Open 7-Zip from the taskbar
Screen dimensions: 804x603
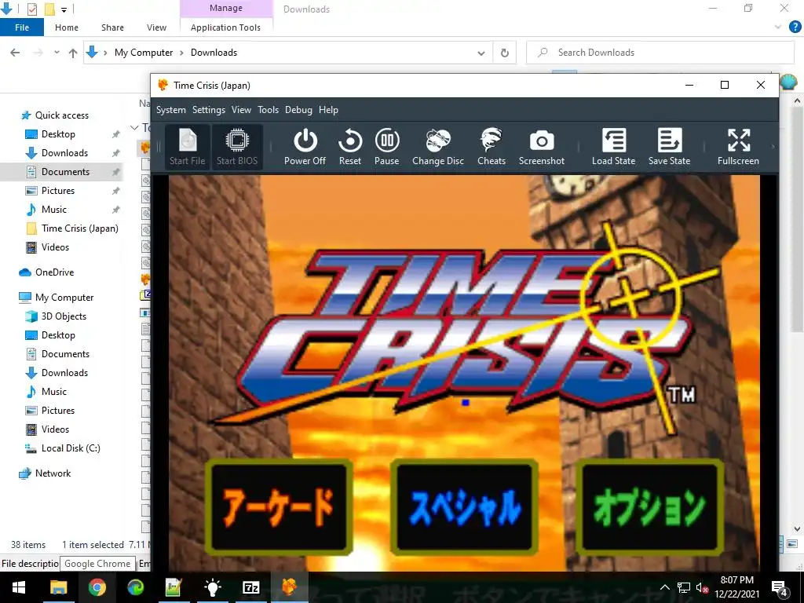click(250, 587)
